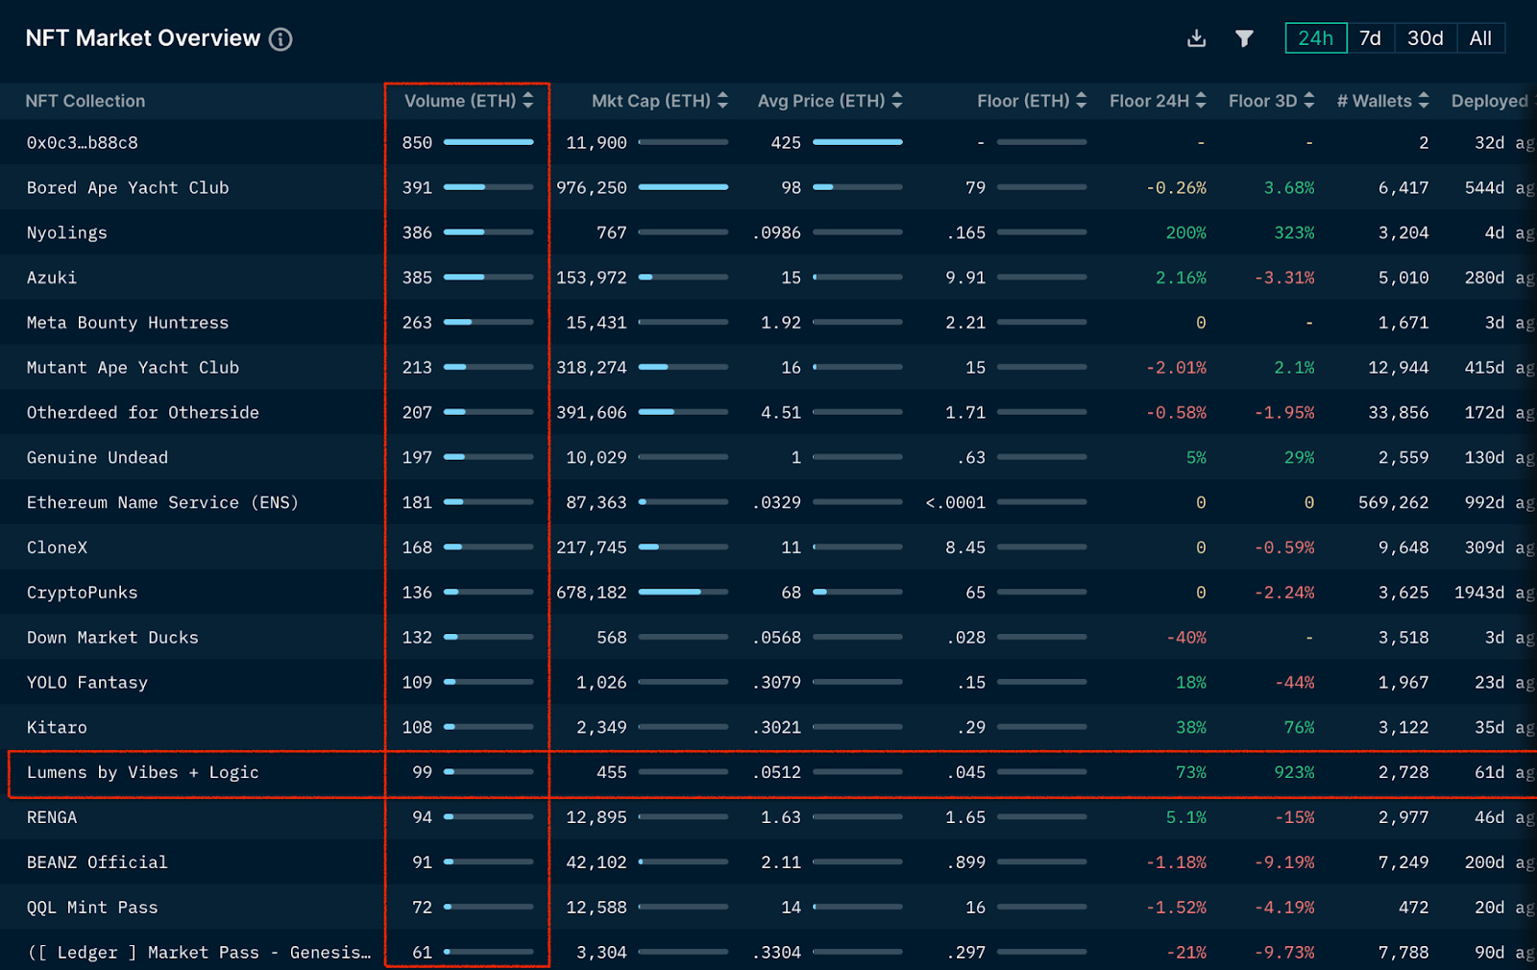Select Meta Bounty Huntress collection

(x=128, y=323)
